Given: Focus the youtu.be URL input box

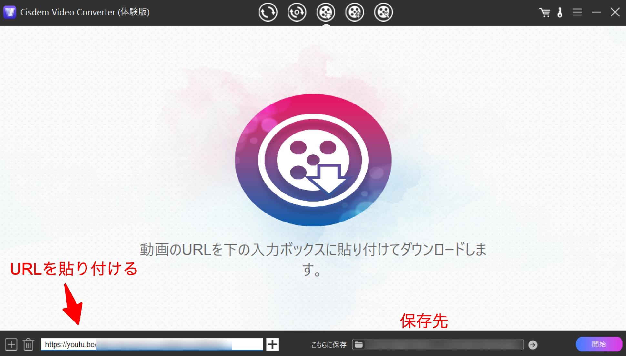Looking at the screenshot, I should point(152,344).
